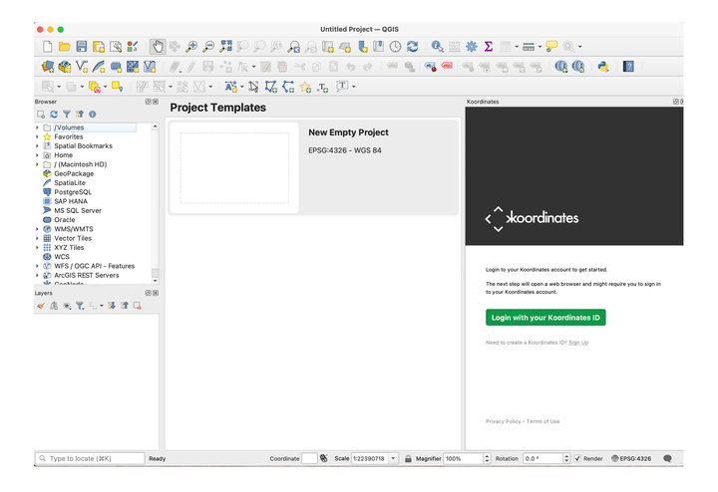Open an existing project via the folder icon

pyautogui.click(x=64, y=46)
